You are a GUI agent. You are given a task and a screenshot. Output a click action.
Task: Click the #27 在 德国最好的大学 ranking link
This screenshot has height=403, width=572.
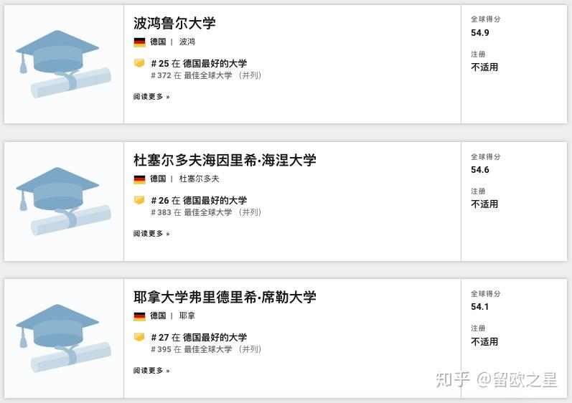[199, 338]
